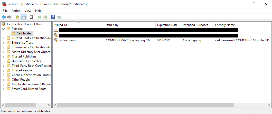The width and height of the screenshot is (272, 114).
Task: Sort by the Issued To column
Action: click(78, 25)
